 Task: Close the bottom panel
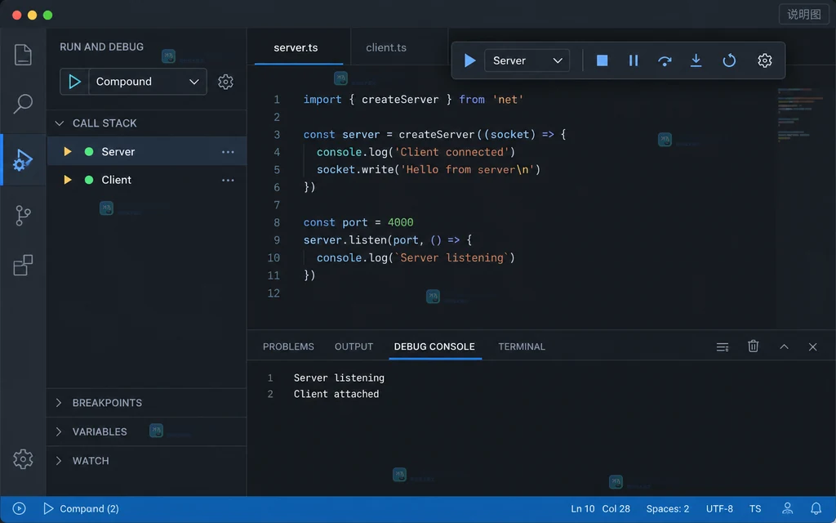click(812, 346)
